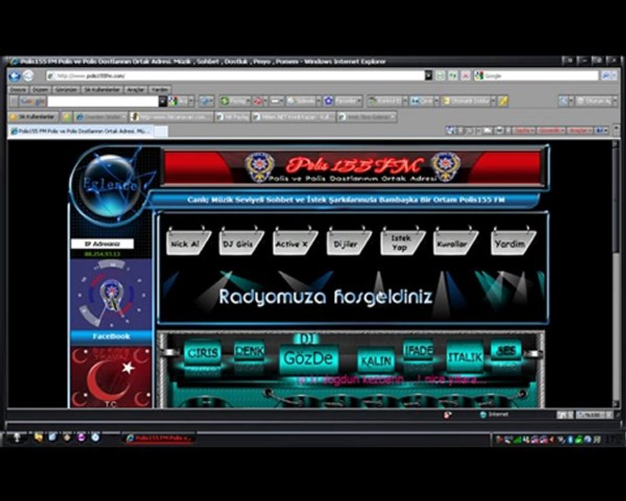Open the command bar Araçlar dropdown

click(579, 130)
